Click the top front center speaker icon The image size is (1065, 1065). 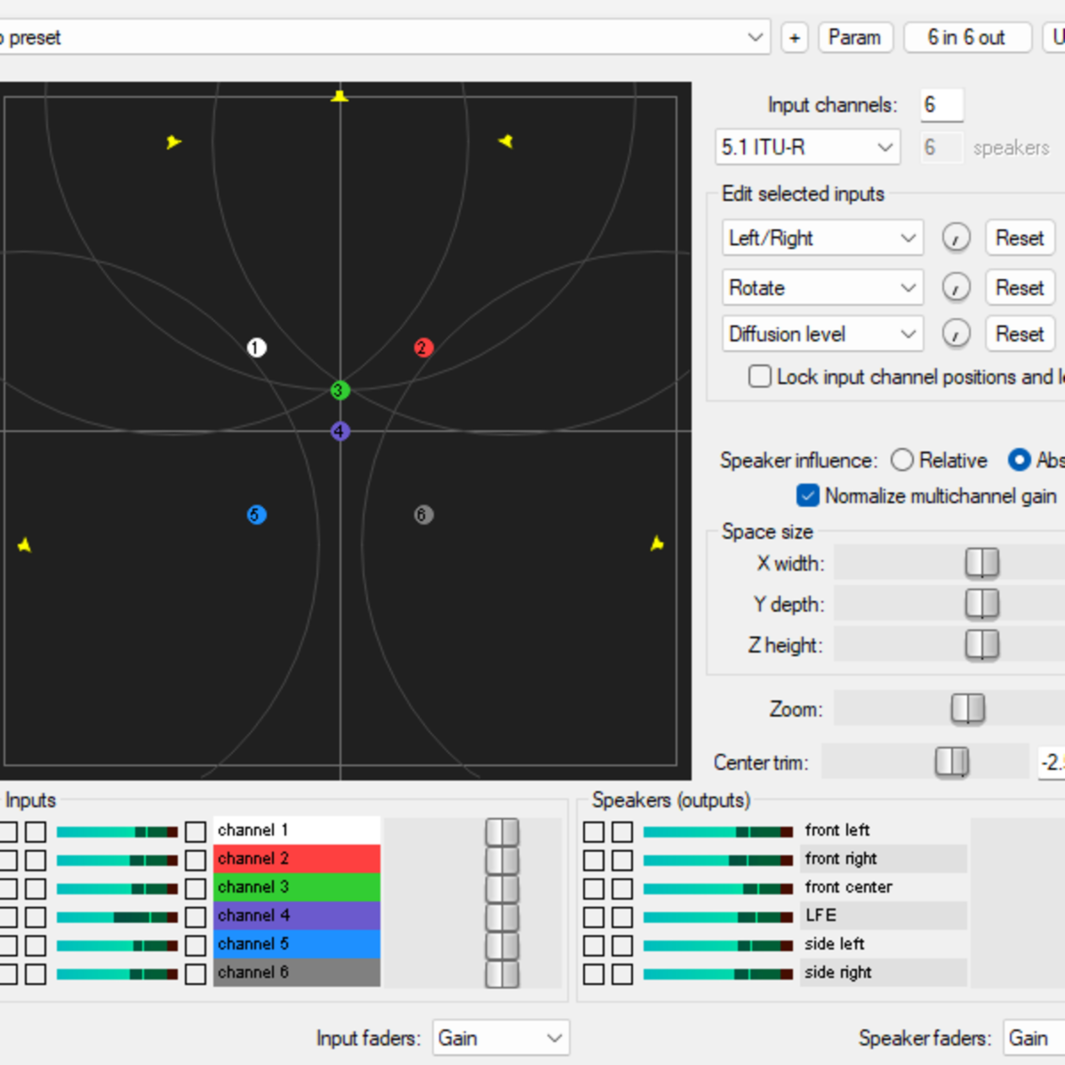(340, 97)
